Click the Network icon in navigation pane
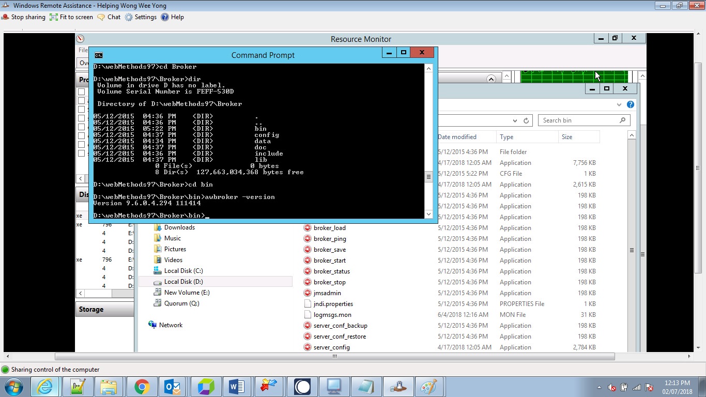This screenshot has height=397, width=706. [x=152, y=325]
